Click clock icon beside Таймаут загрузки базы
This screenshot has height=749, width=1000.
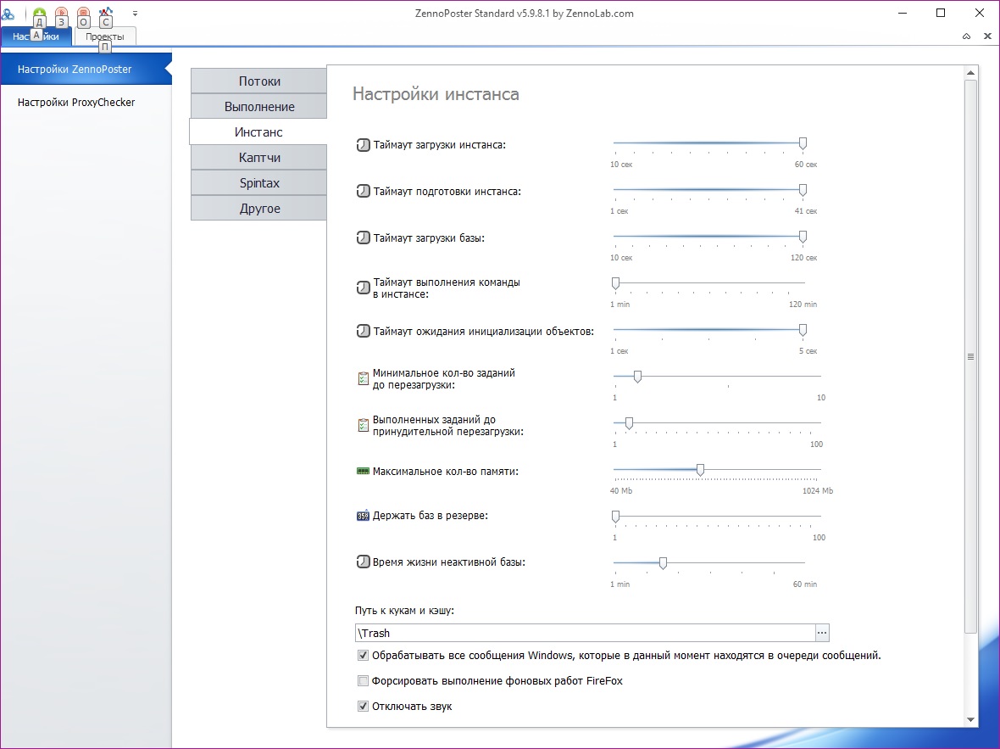(x=363, y=238)
